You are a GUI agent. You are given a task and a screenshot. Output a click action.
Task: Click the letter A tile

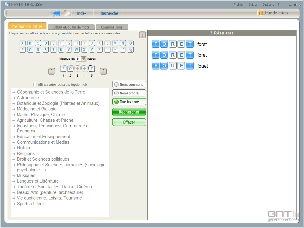click(x=23, y=43)
